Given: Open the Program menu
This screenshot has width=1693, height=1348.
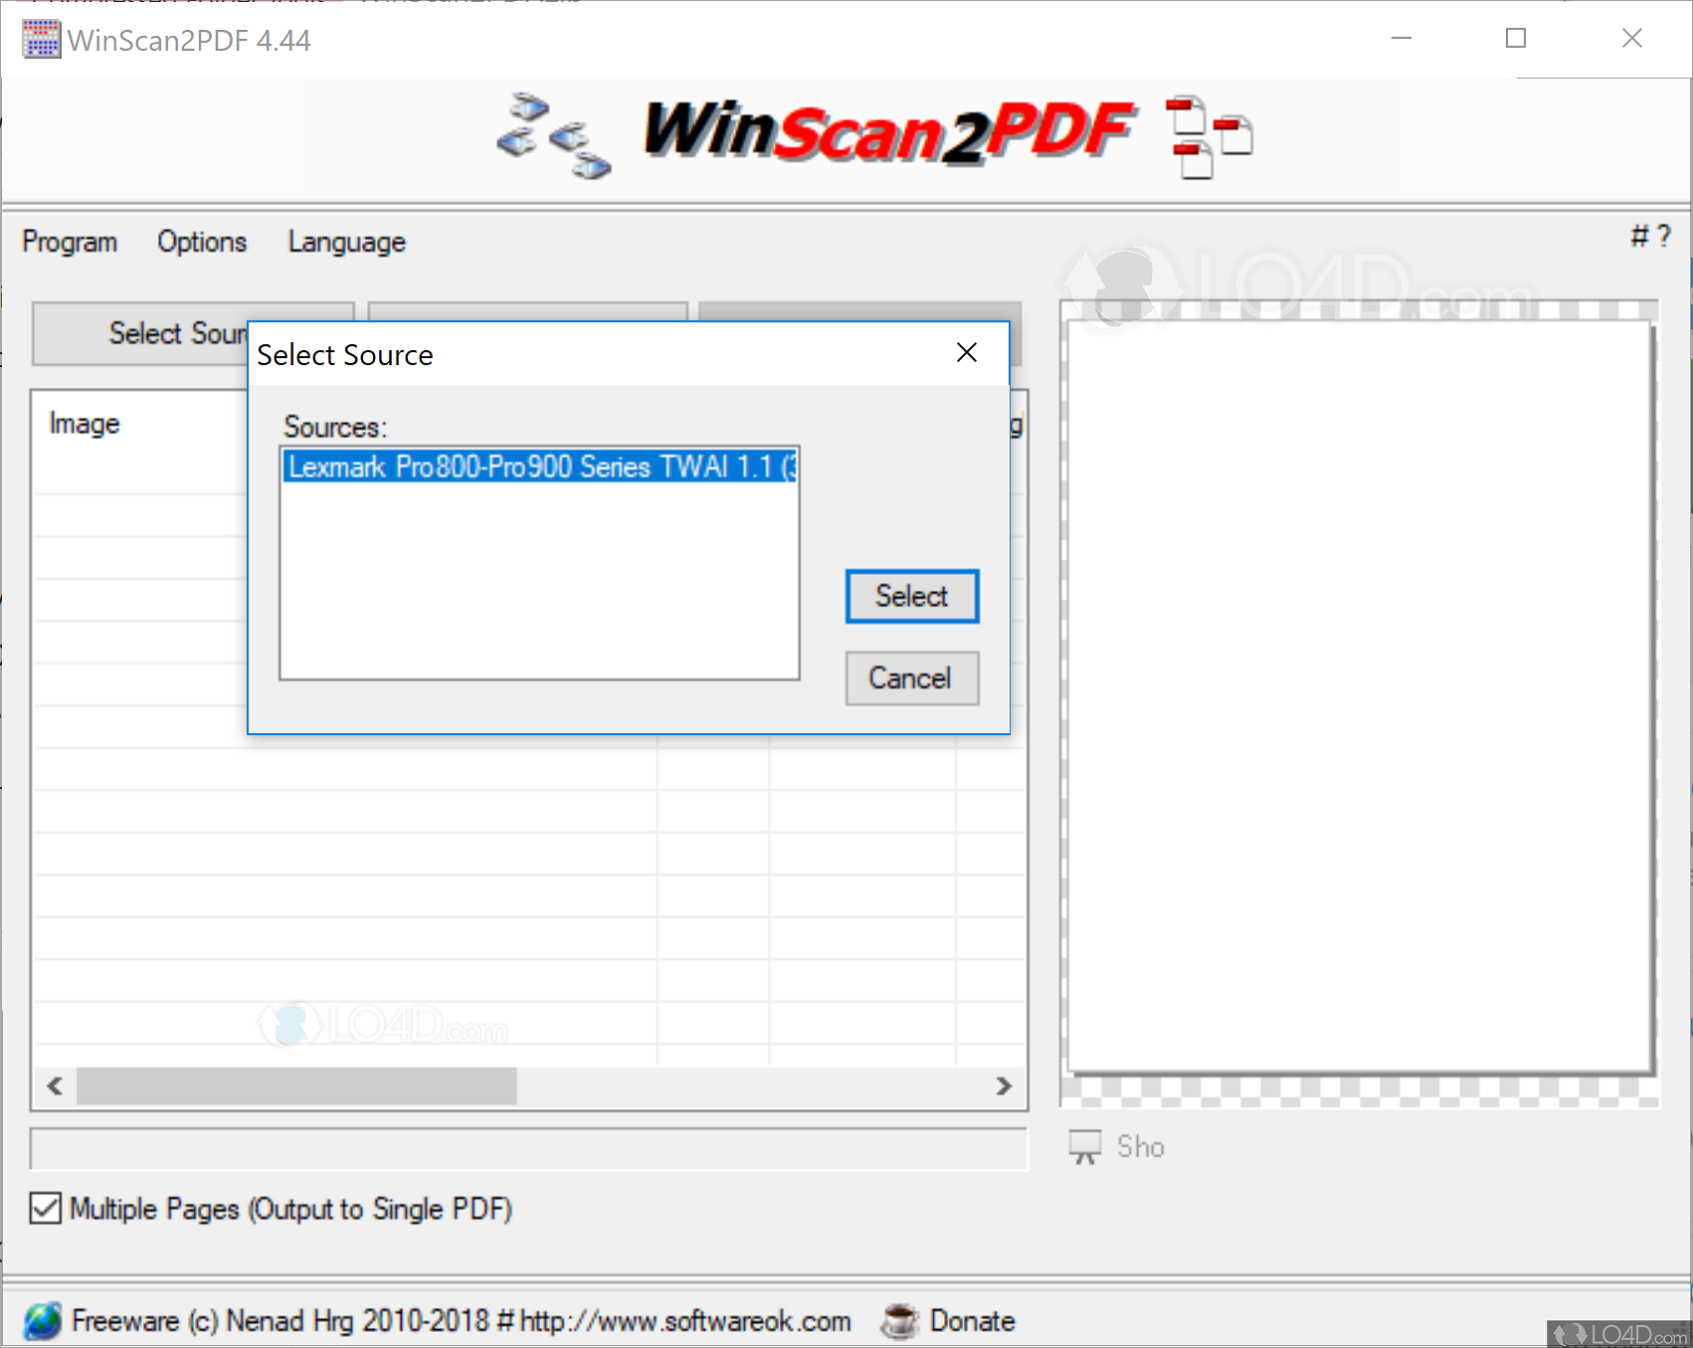Looking at the screenshot, I should pyautogui.click(x=70, y=242).
